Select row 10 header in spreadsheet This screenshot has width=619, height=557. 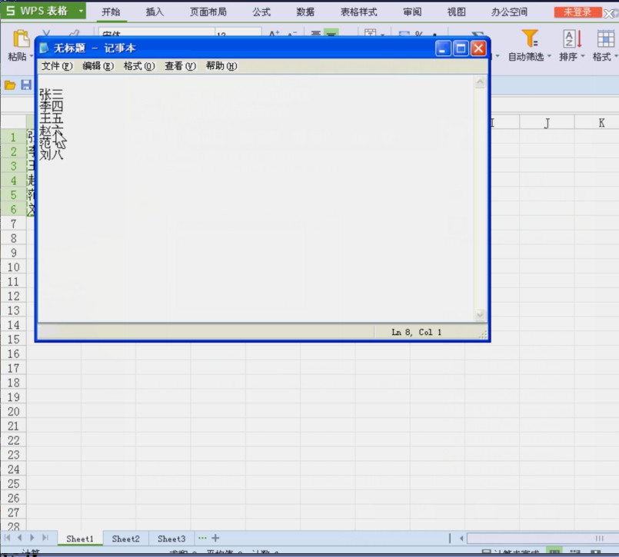pos(13,267)
